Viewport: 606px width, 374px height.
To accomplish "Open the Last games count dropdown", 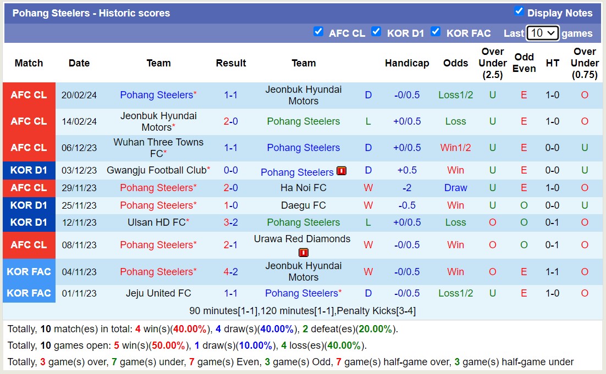I will coord(542,33).
